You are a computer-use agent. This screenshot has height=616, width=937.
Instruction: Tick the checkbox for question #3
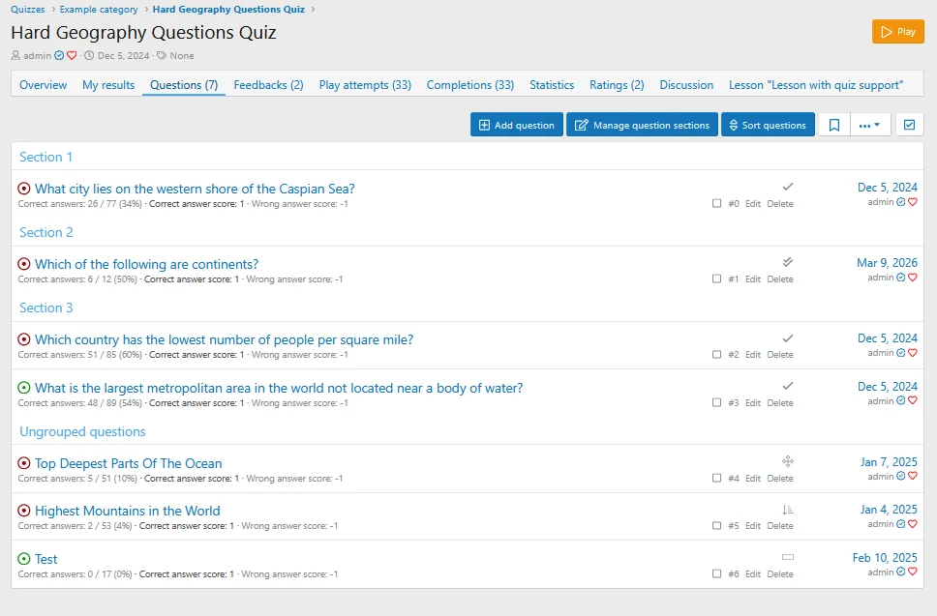(x=716, y=403)
